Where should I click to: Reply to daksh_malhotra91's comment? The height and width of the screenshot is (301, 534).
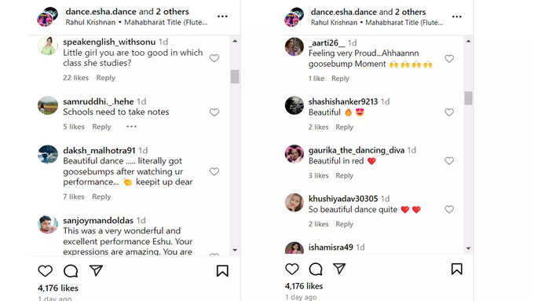point(101,196)
